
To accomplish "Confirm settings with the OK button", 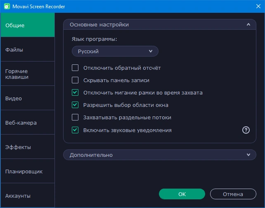I will pos(182,194).
